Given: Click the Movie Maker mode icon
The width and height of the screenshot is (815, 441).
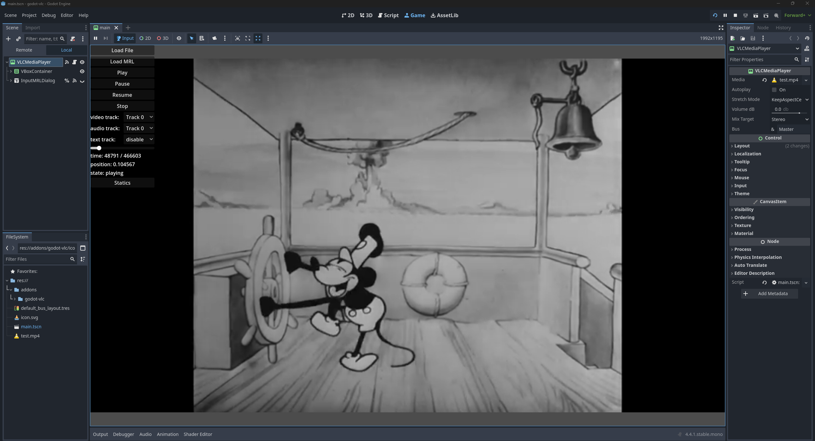Looking at the screenshot, I should point(776,15).
